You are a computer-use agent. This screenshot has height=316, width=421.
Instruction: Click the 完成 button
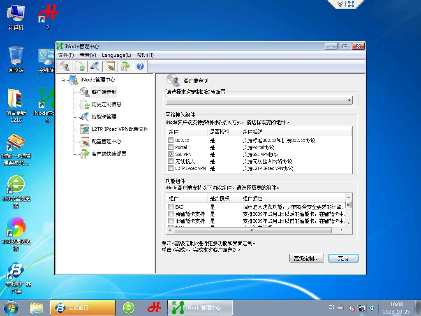343,258
